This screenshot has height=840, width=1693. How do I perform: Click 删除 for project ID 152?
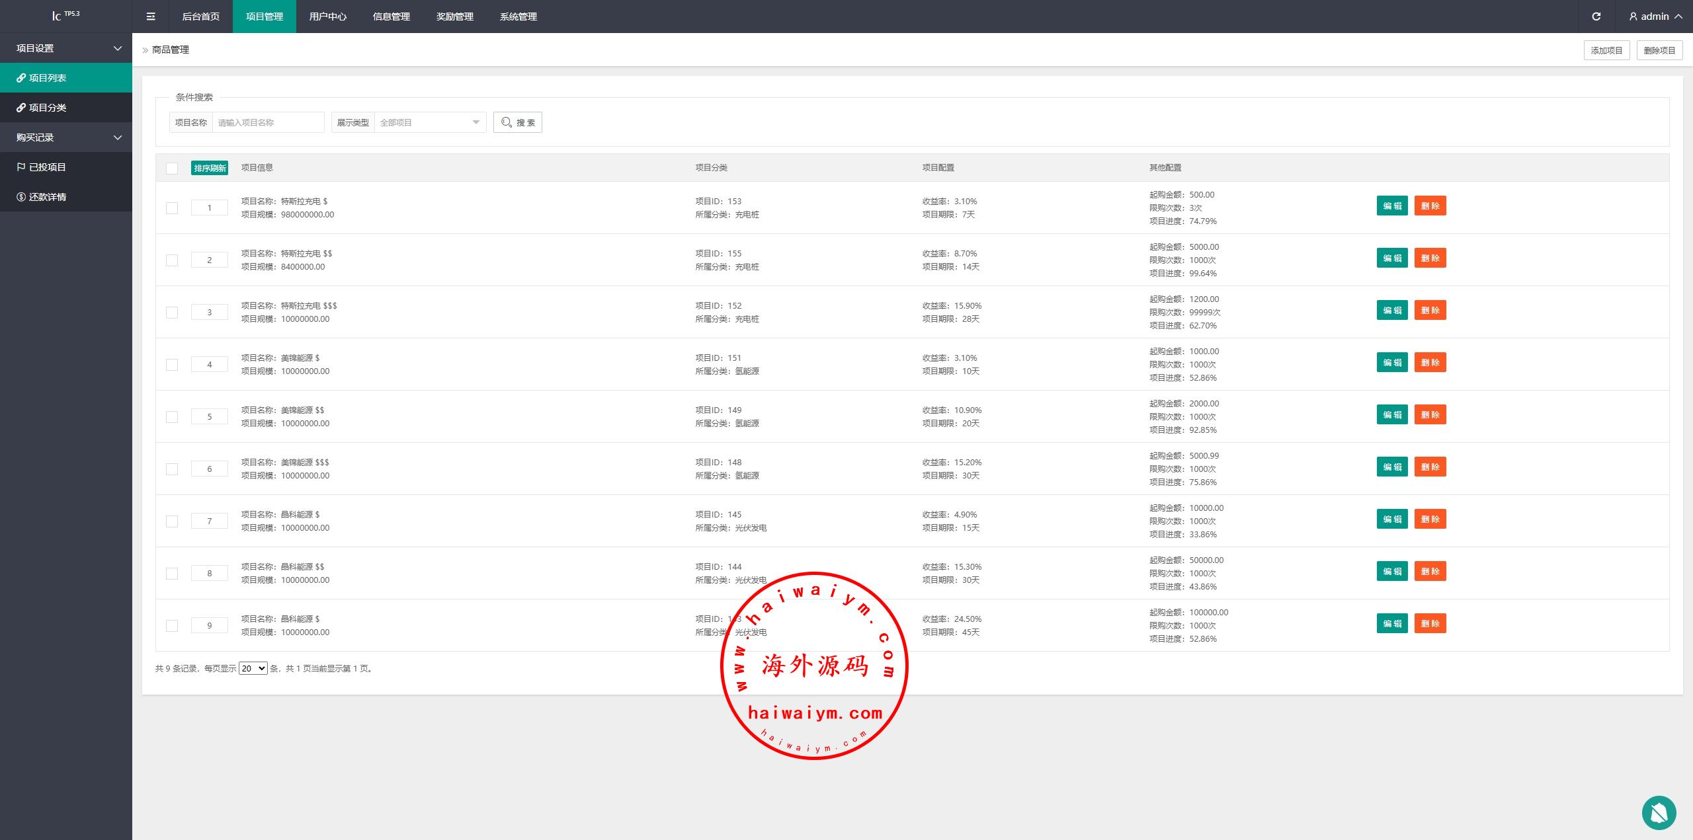[1430, 311]
